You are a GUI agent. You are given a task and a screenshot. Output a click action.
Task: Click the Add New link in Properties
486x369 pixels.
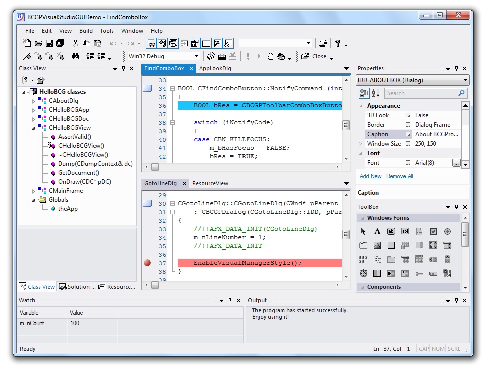click(x=370, y=176)
